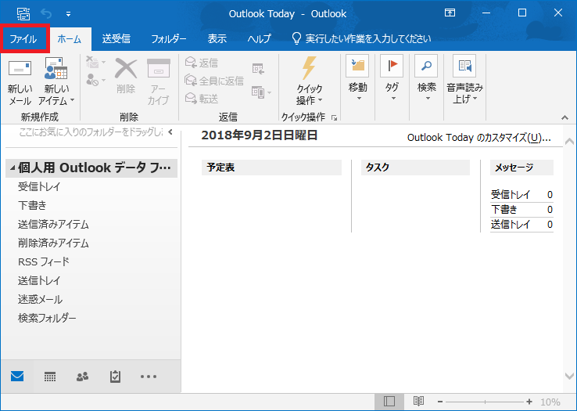This screenshot has height=411, width=577.
Task: Switch to People view icon
Action: (x=82, y=377)
